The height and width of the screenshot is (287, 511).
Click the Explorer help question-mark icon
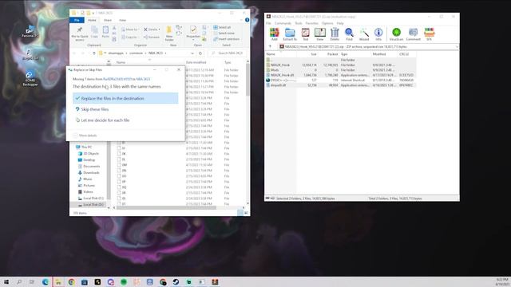[247, 20]
